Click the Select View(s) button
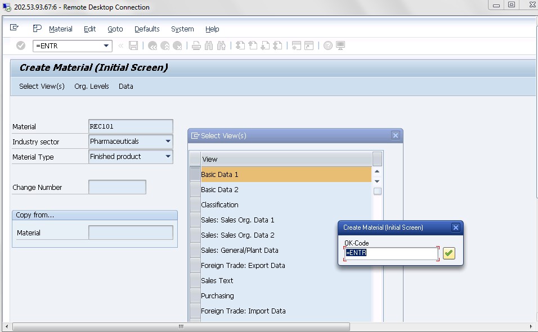538x332 pixels. [41, 86]
